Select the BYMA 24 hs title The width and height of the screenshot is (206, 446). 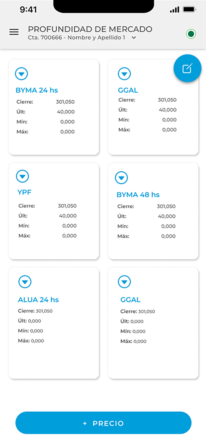tap(37, 90)
